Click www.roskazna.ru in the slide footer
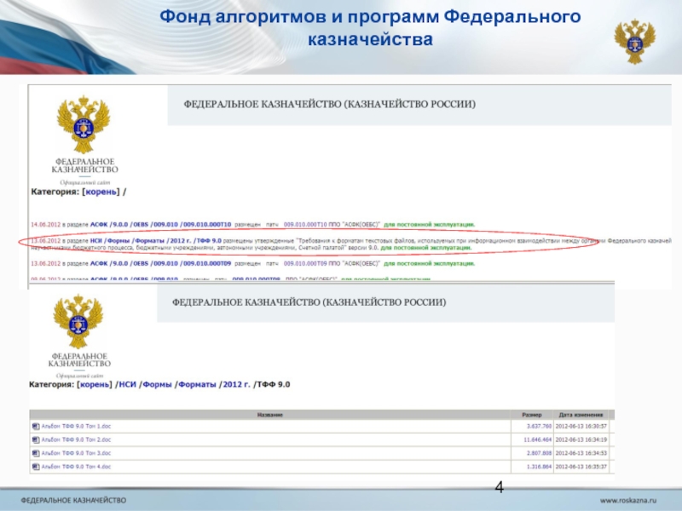This screenshot has height=511, width=682. (628, 501)
